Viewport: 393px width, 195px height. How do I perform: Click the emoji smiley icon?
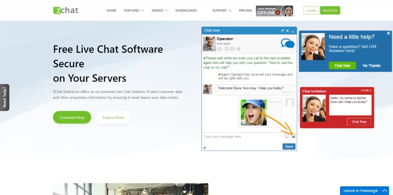pyautogui.click(x=287, y=136)
